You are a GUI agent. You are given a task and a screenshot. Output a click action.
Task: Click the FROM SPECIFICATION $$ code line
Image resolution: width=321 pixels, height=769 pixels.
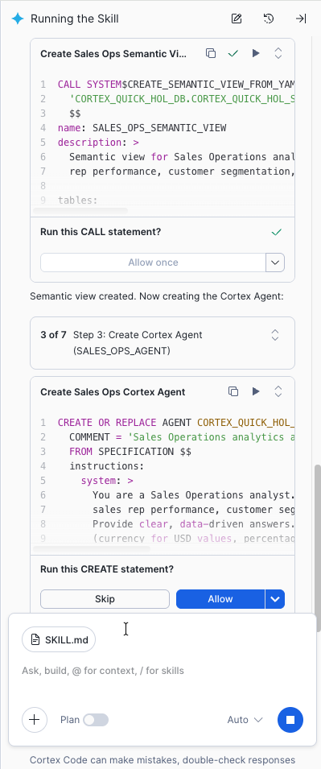click(x=130, y=452)
